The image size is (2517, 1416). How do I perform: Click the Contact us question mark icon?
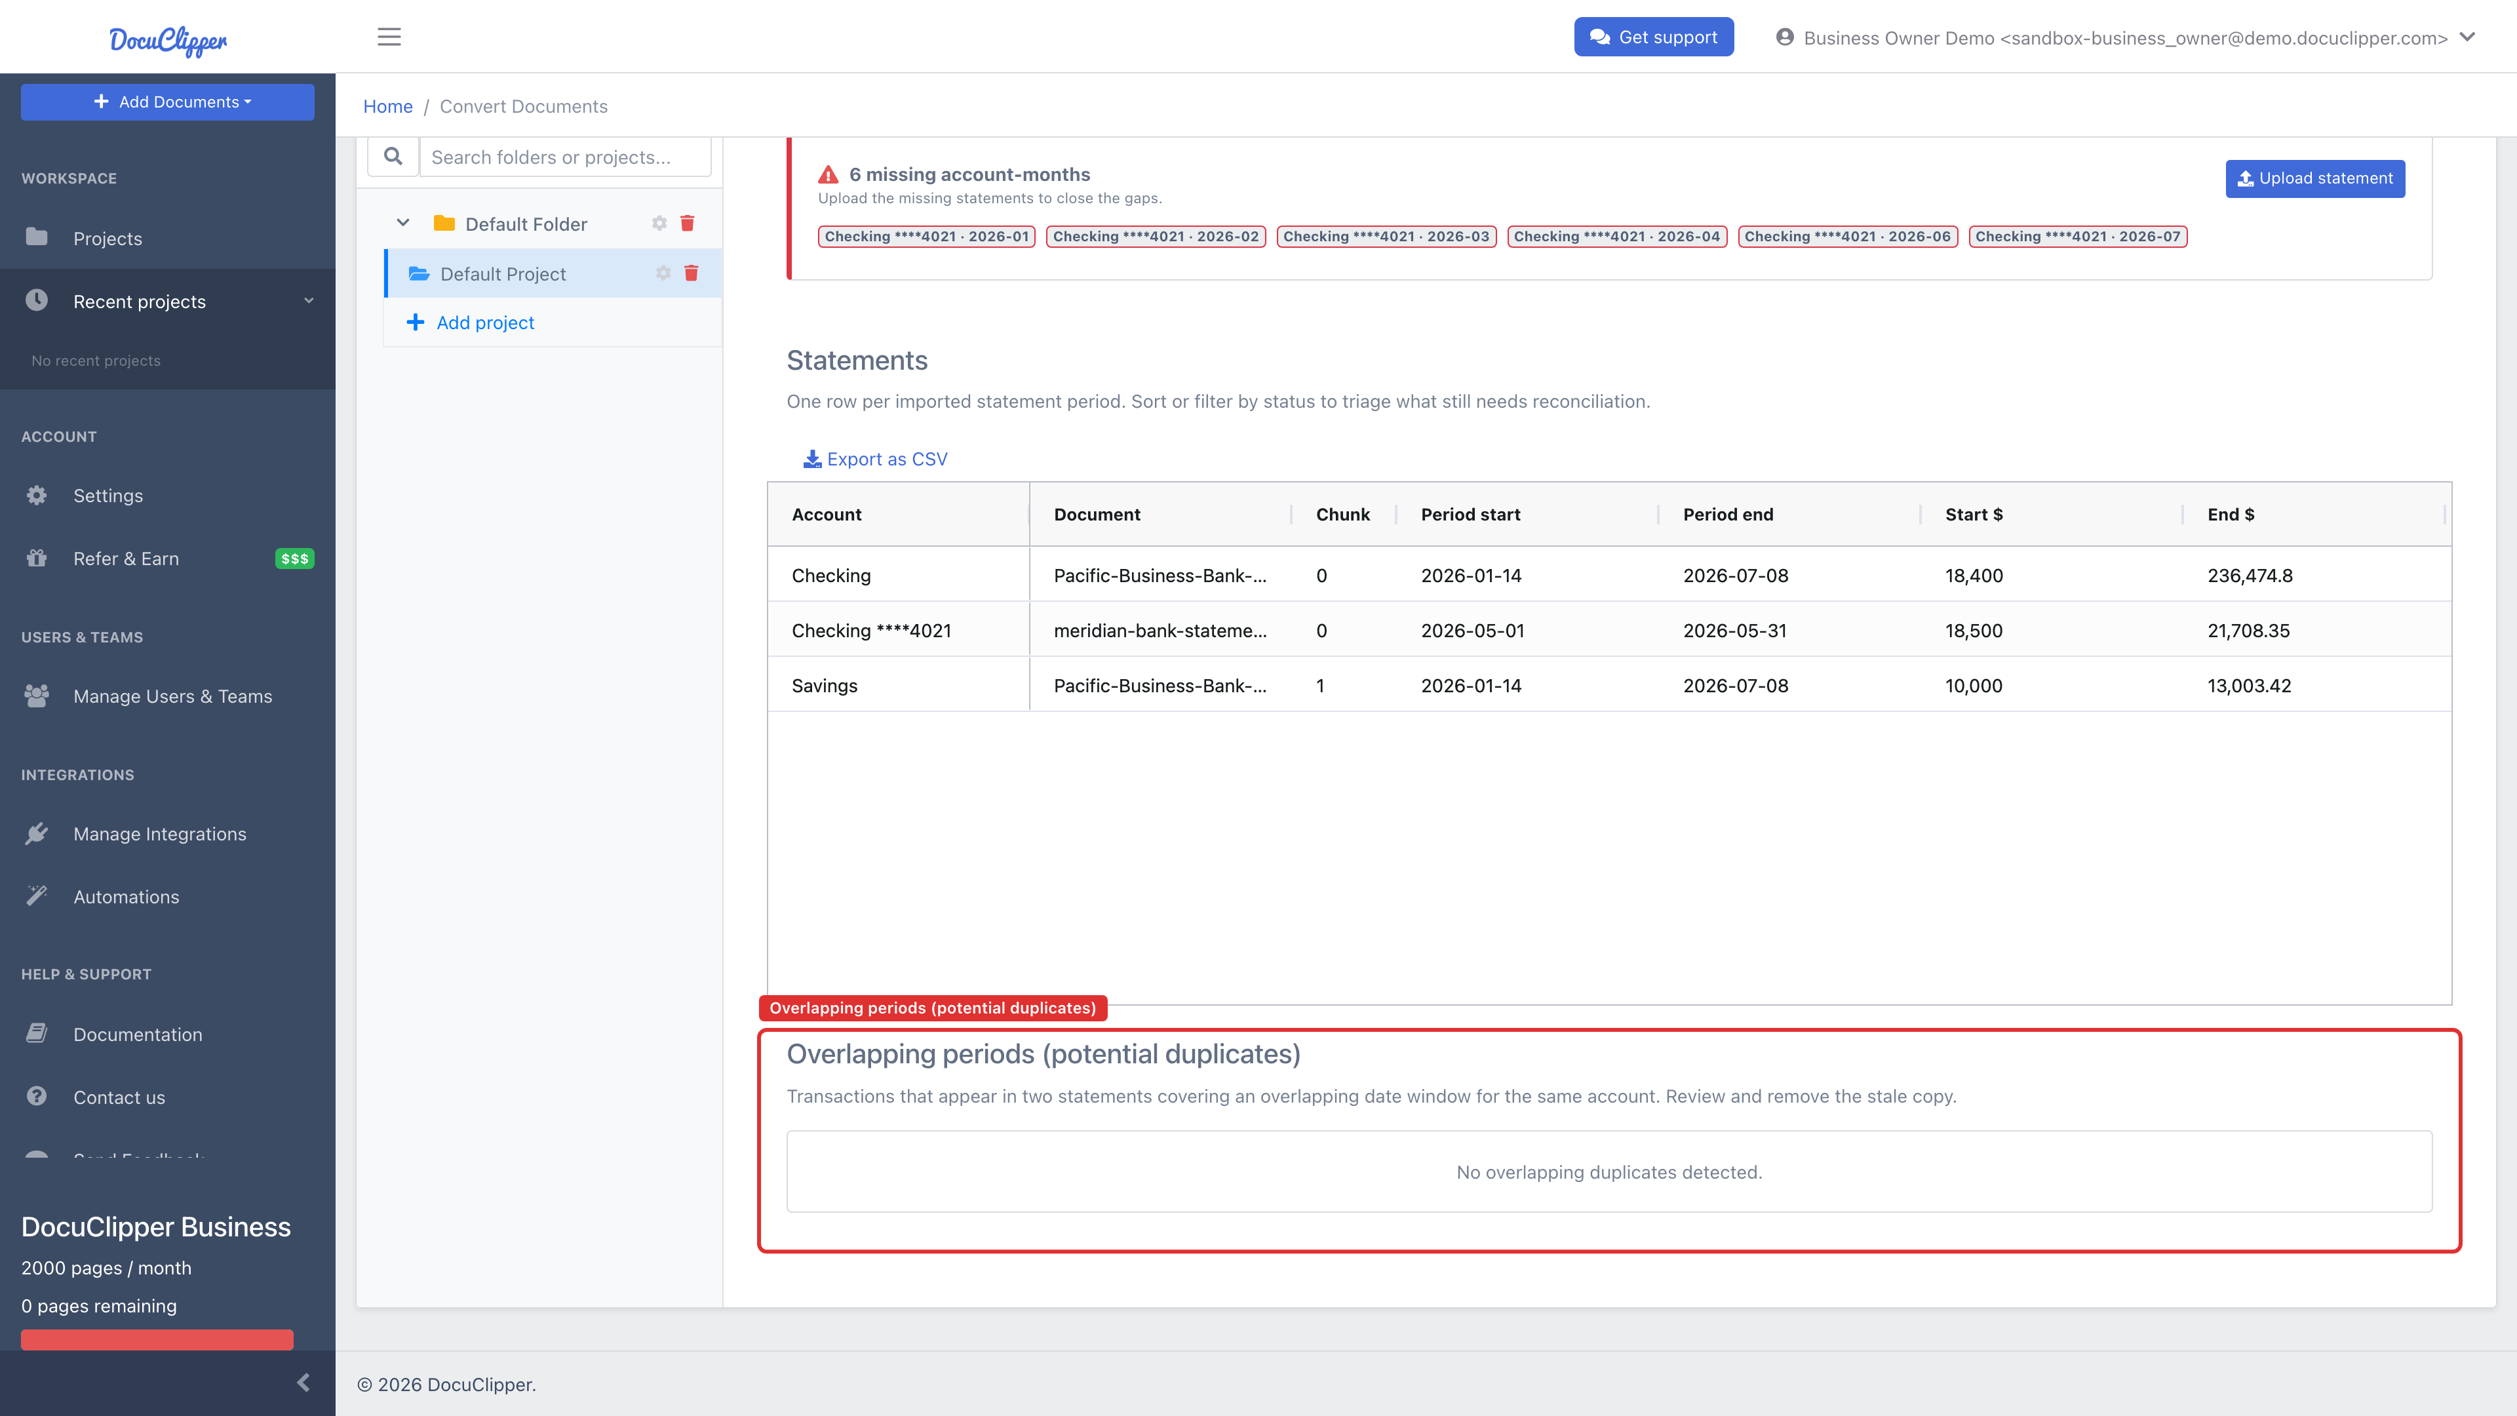36,1097
